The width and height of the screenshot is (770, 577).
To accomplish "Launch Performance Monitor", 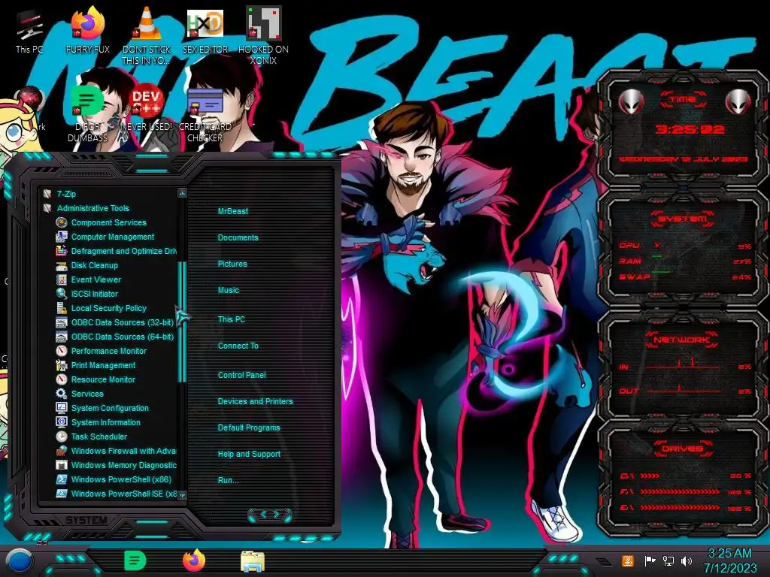I will point(108,351).
